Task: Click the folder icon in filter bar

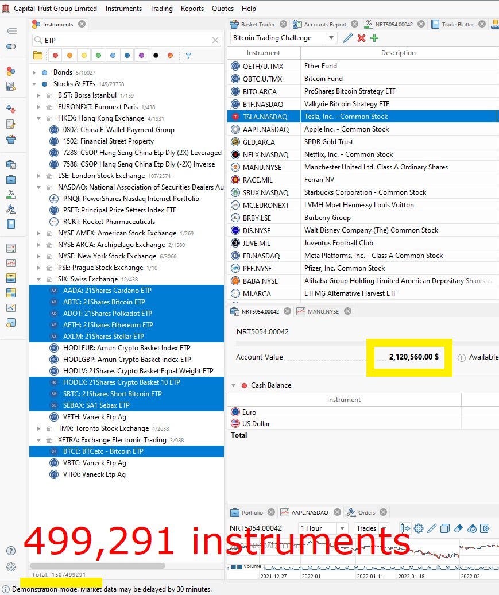Action: 37,55
